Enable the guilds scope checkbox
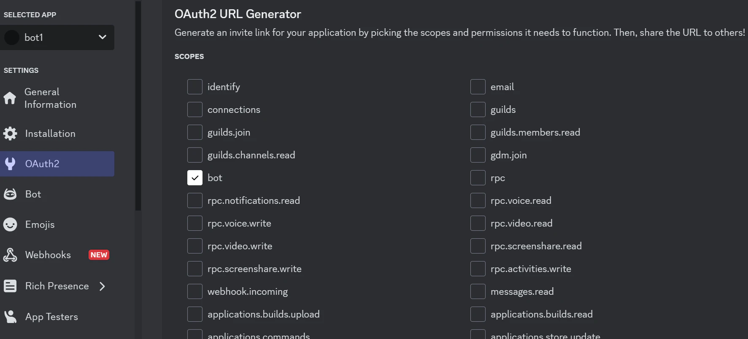Image resolution: width=748 pixels, height=339 pixels. click(478, 109)
